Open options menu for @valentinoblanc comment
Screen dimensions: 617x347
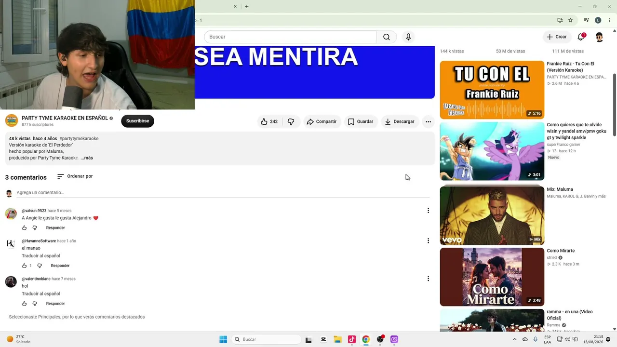(x=428, y=279)
